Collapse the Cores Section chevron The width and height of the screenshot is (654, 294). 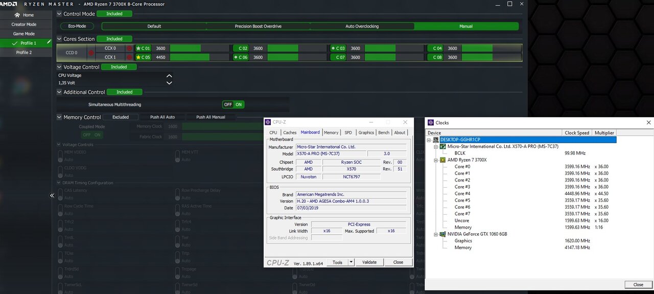point(59,39)
